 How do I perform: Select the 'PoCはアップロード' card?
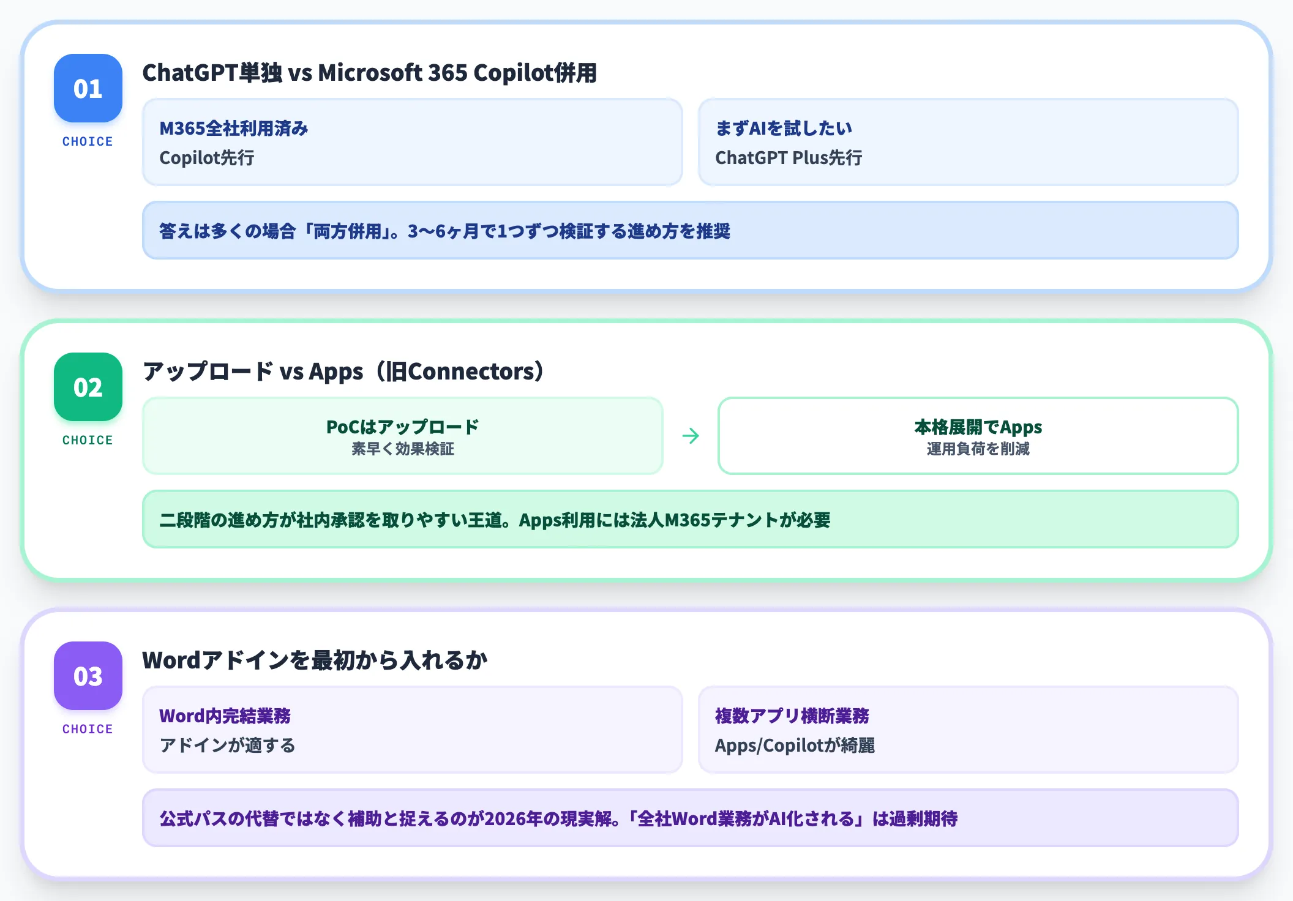403,436
